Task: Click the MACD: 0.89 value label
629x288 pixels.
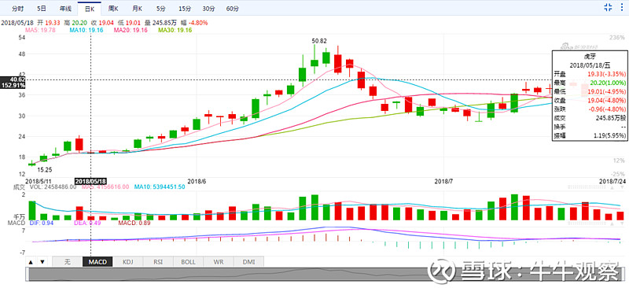Action: 134,223
